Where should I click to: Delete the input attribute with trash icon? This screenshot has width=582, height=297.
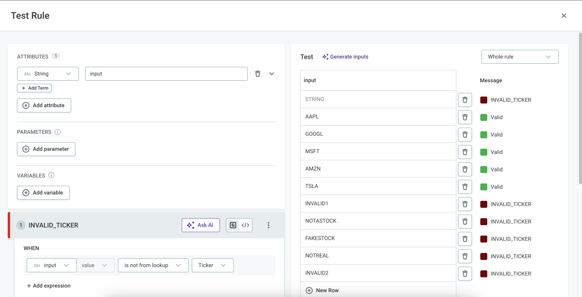pos(258,74)
